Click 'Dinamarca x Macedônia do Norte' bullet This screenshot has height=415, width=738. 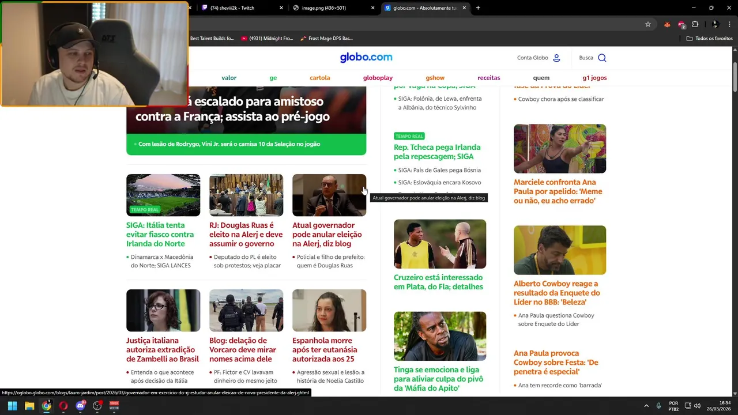pyautogui.click(x=162, y=261)
